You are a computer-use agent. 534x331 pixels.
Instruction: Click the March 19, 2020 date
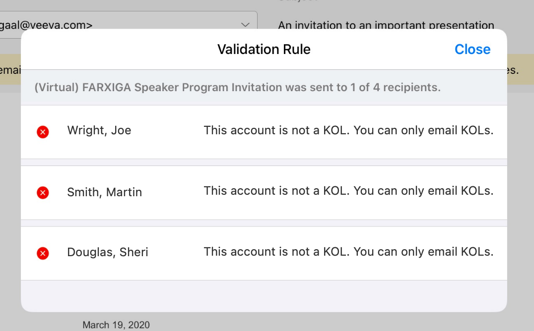[x=116, y=325]
